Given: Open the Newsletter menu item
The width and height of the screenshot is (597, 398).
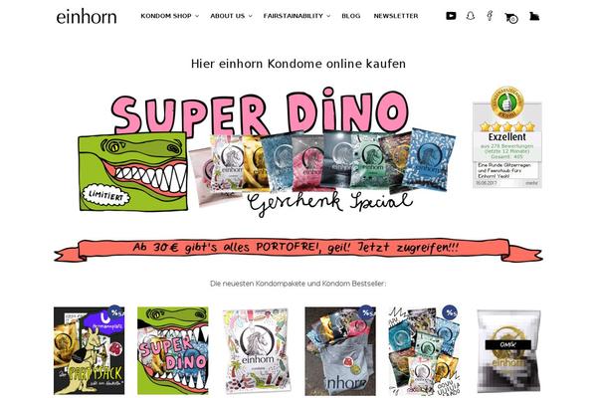Looking at the screenshot, I should click(396, 16).
